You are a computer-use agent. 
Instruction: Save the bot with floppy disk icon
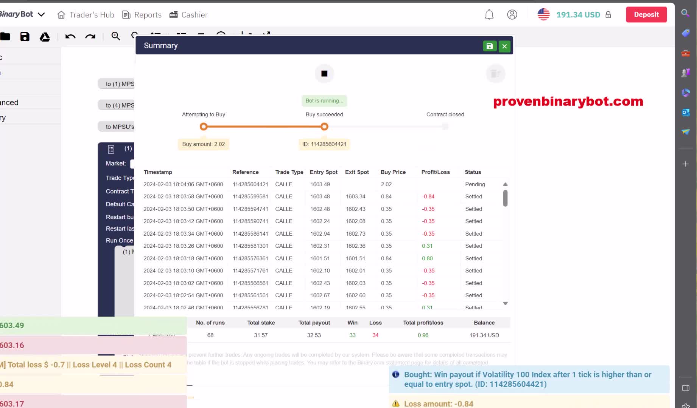25,37
